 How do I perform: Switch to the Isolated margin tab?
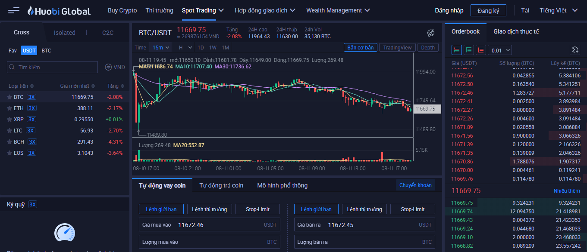65,33
